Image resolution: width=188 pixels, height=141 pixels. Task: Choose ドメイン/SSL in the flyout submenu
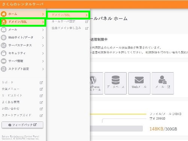[68, 15]
